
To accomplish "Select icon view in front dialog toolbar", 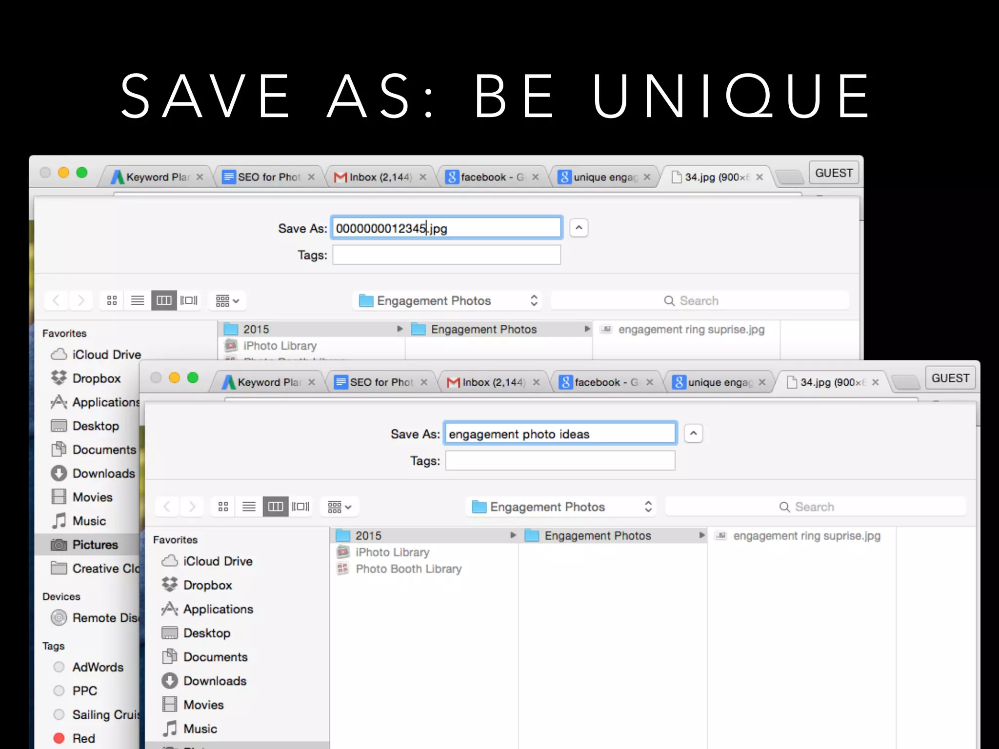I will (x=223, y=507).
